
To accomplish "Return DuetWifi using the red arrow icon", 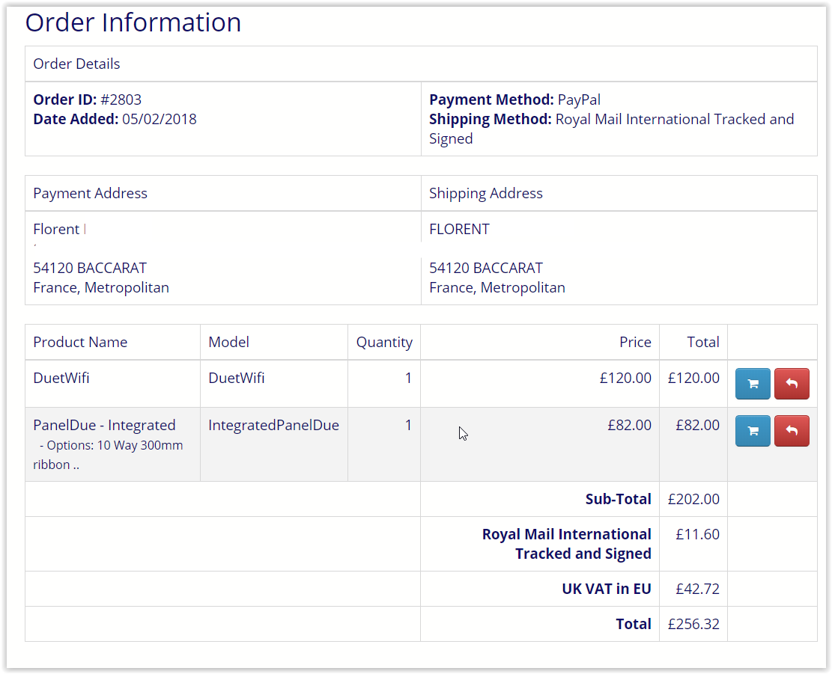I will coord(792,384).
